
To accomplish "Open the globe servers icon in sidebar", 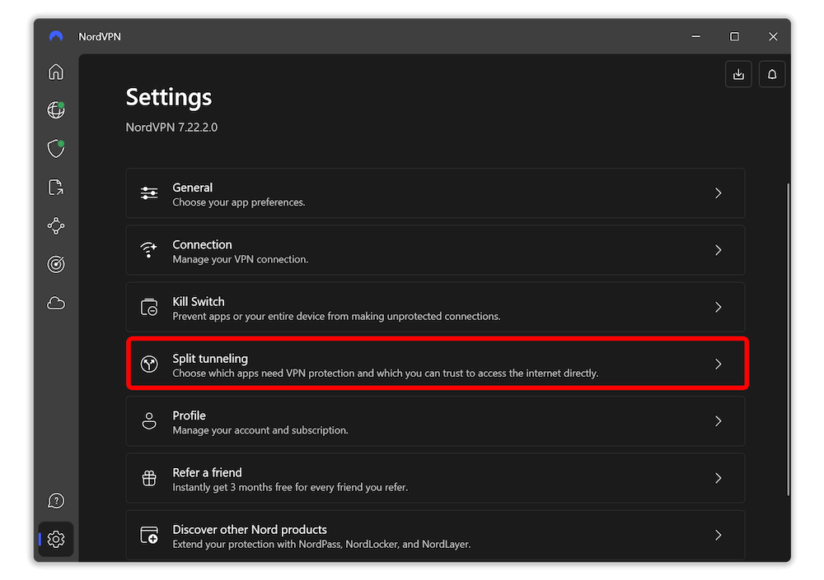I will tap(56, 110).
